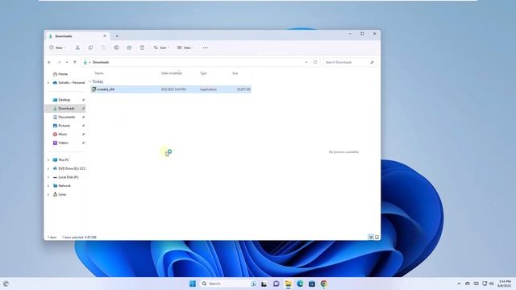Screen dimensions: 516x290
Task: Expand the OneDrive Personal tree node
Action: [x=48, y=83]
